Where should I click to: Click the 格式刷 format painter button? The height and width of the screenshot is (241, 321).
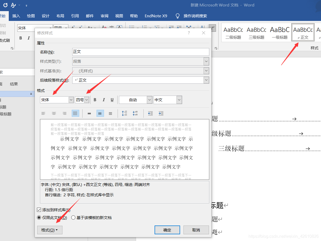pyautogui.click(x=5, y=40)
